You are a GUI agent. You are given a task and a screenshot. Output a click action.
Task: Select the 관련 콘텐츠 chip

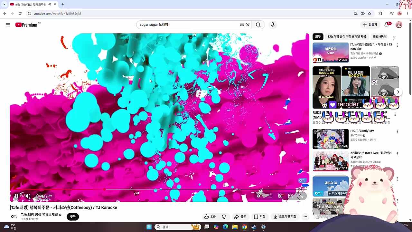pos(380,37)
